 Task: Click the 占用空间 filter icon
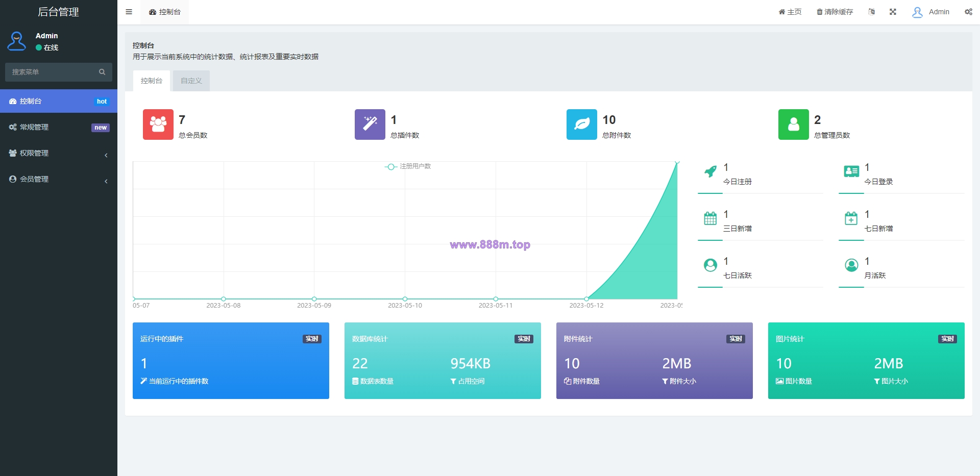point(453,381)
